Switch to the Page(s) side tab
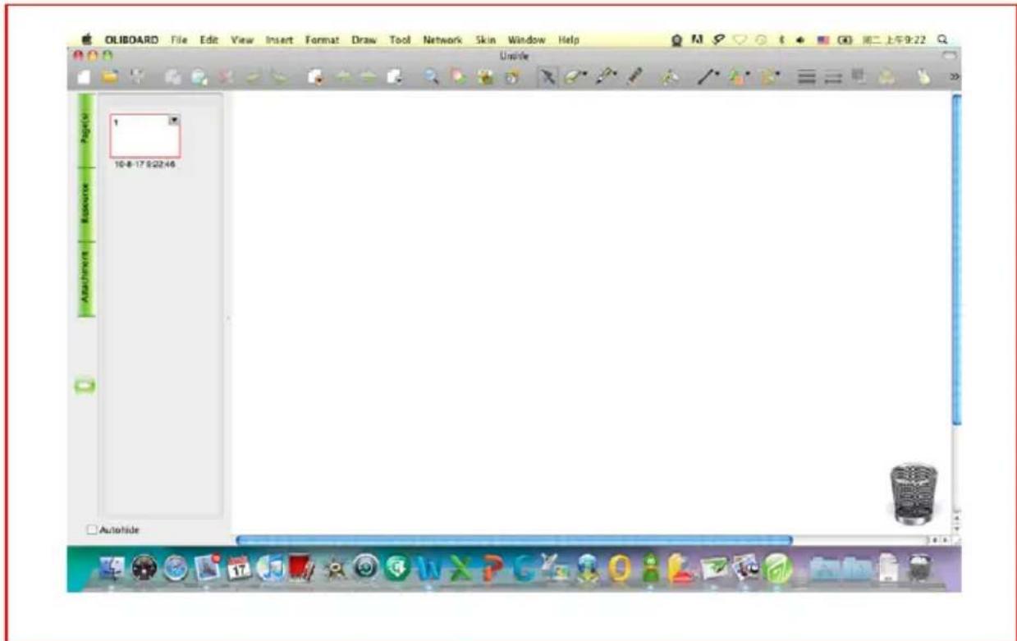 pyautogui.click(x=86, y=130)
